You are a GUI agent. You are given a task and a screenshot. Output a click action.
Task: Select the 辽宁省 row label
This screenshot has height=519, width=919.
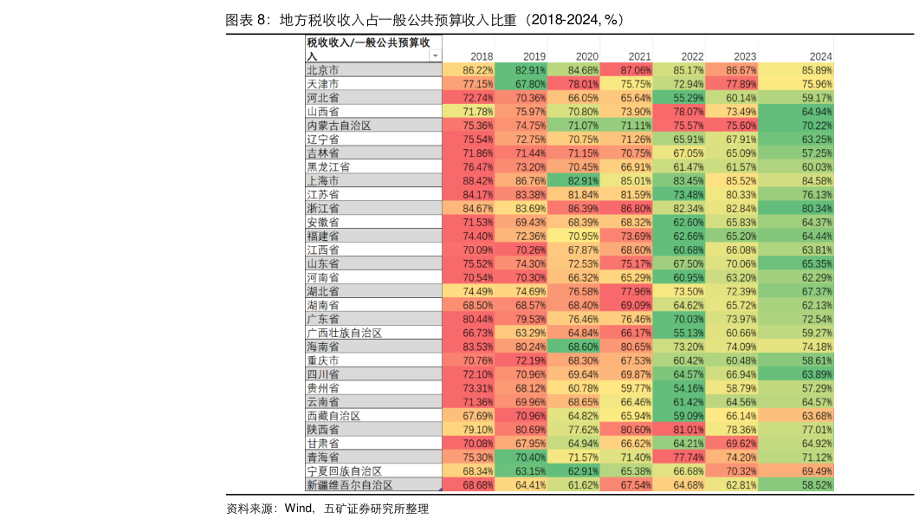(x=374, y=139)
